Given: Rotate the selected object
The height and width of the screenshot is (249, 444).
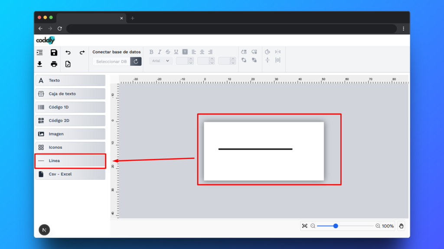Looking at the screenshot, I should coord(267,52).
